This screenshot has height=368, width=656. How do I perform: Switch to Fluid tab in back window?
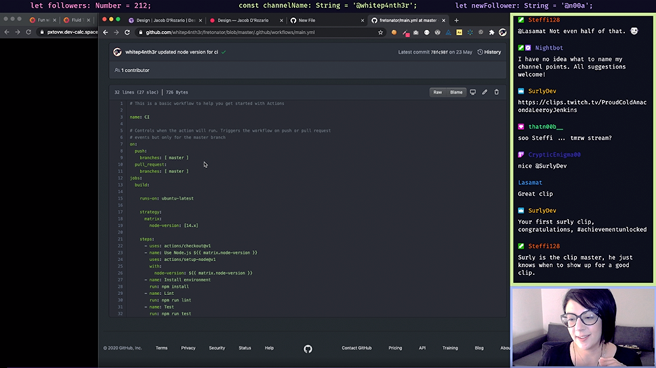click(x=77, y=20)
